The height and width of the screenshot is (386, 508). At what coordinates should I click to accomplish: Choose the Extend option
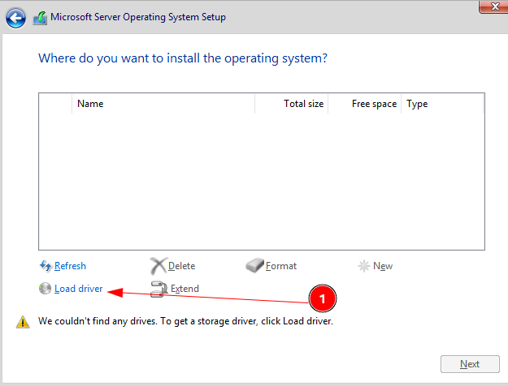(185, 289)
